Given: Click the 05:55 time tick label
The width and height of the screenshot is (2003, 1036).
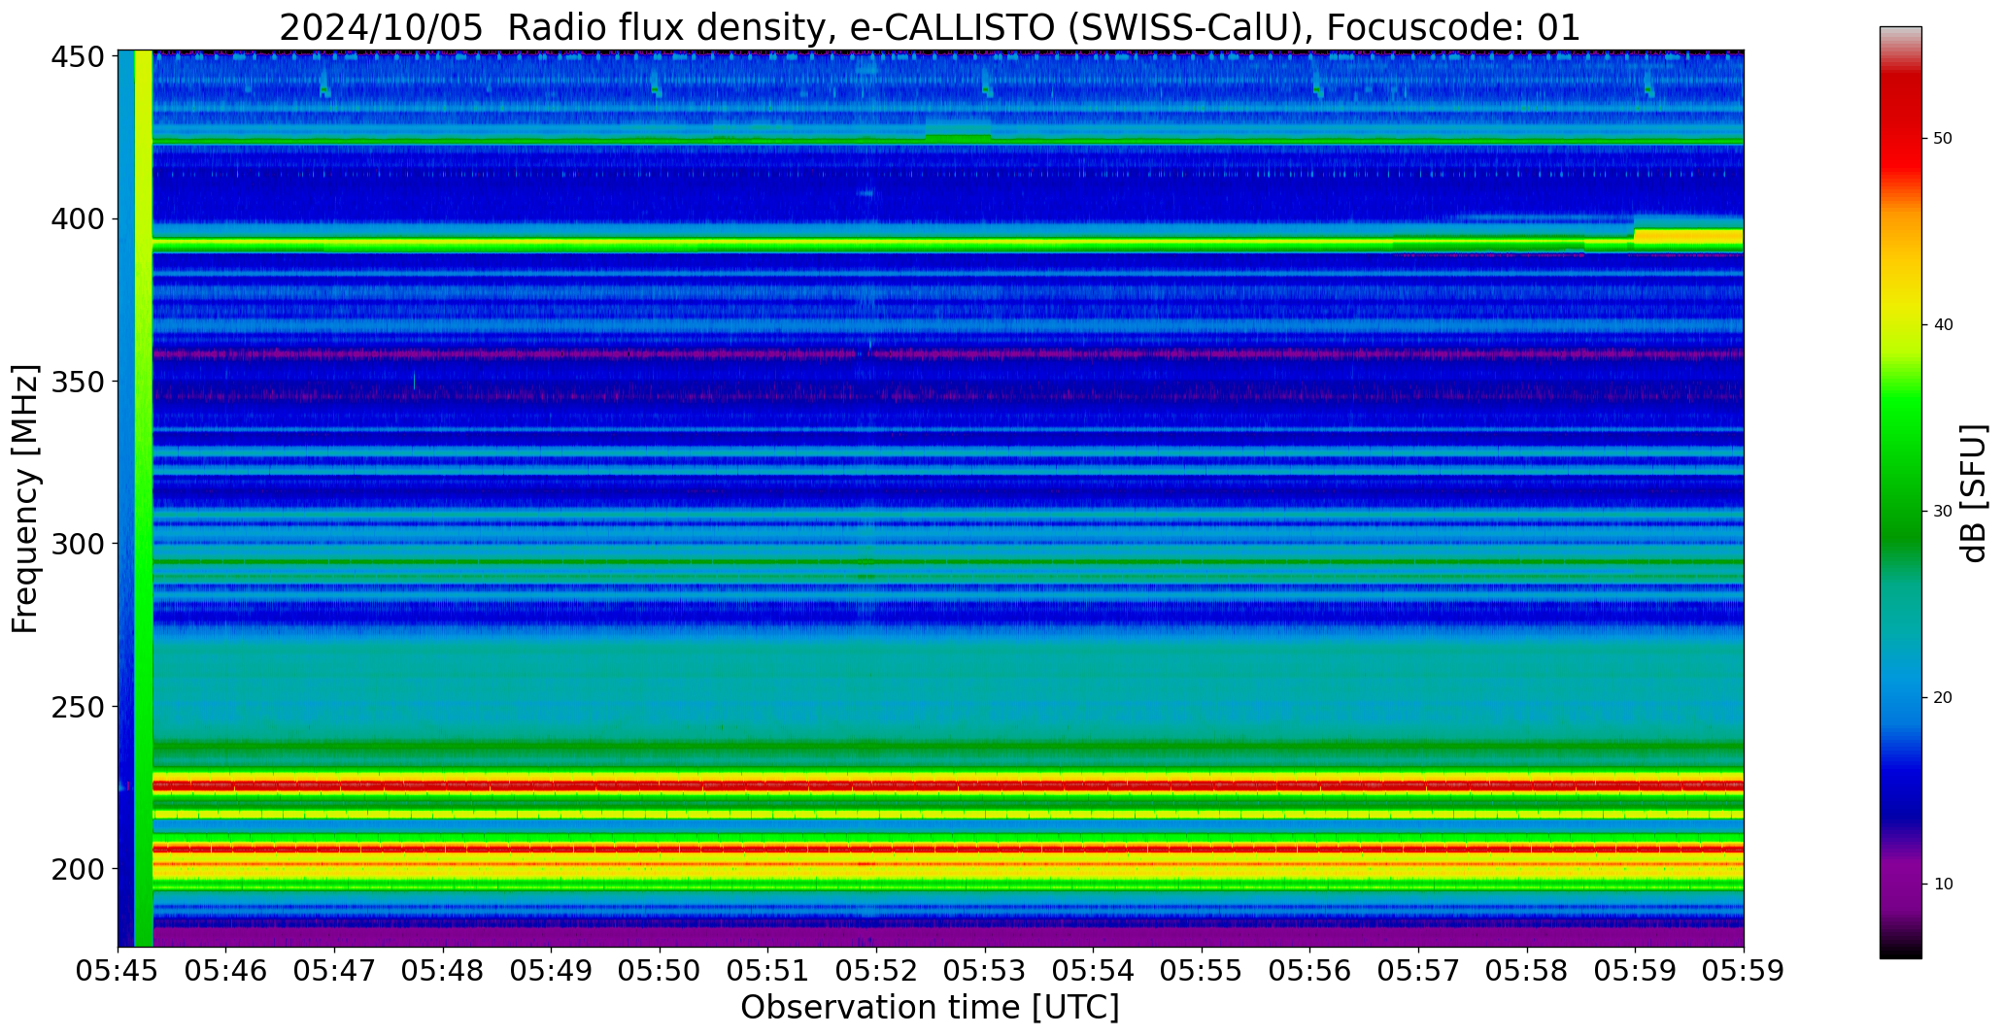Looking at the screenshot, I should 1202,971.
